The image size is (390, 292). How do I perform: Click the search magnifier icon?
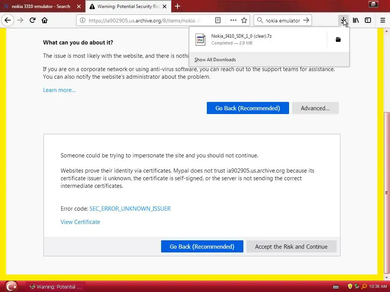point(260,21)
